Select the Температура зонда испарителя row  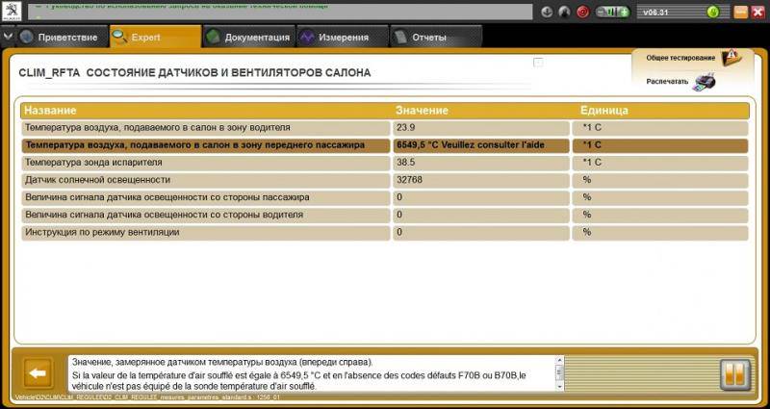[205, 163]
